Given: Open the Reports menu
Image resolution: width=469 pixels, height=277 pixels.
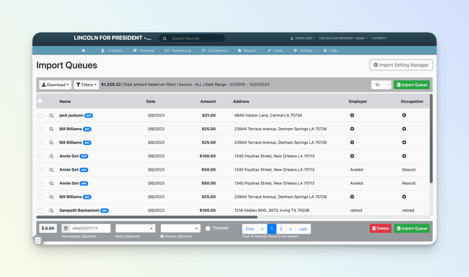Looking at the screenshot, I should (x=247, y=50).
